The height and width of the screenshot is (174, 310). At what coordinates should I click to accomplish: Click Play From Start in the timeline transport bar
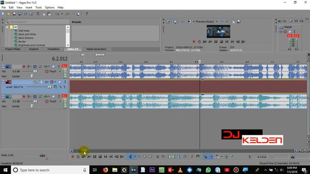(x=84, y=157)
